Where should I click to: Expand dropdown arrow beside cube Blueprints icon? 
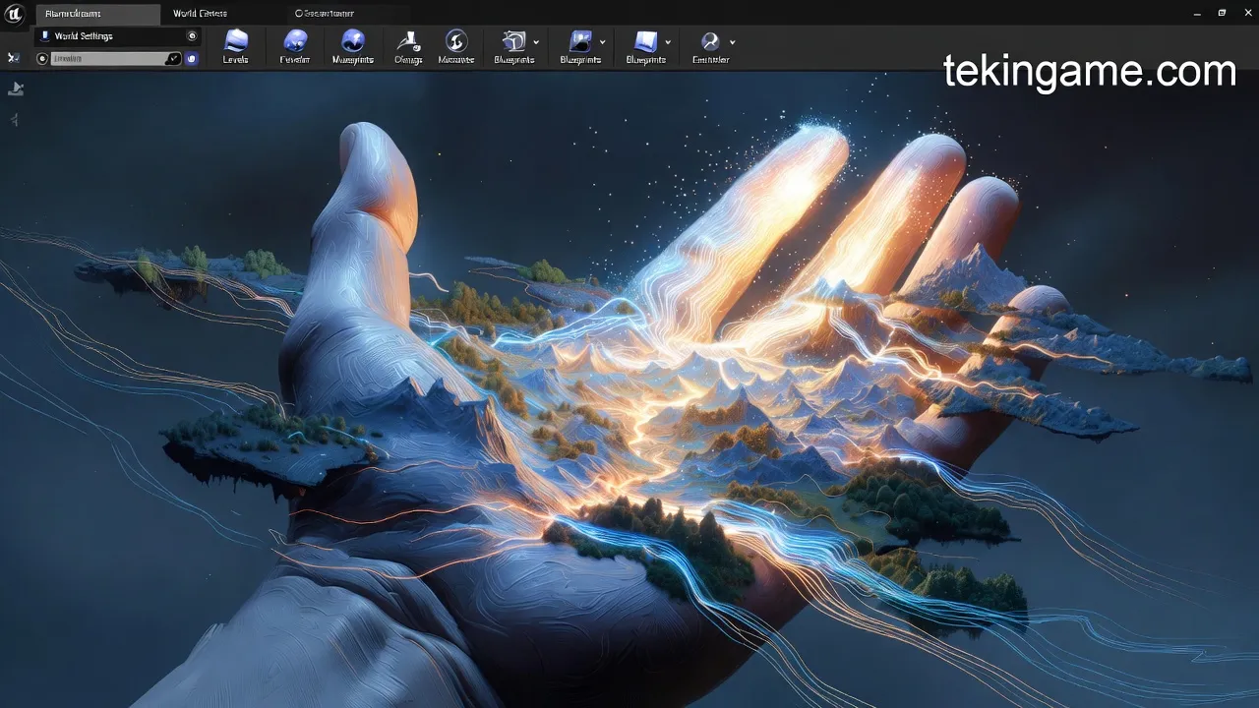pyautogui.click(x=536, y=42)
